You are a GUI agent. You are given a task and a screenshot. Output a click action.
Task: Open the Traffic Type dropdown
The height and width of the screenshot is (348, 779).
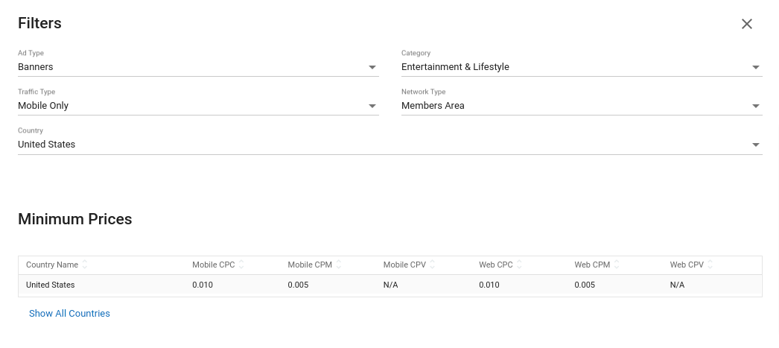point(372,107)
